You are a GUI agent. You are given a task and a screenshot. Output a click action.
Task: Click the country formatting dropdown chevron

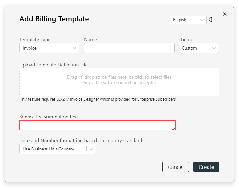click(x=91, y=149)
